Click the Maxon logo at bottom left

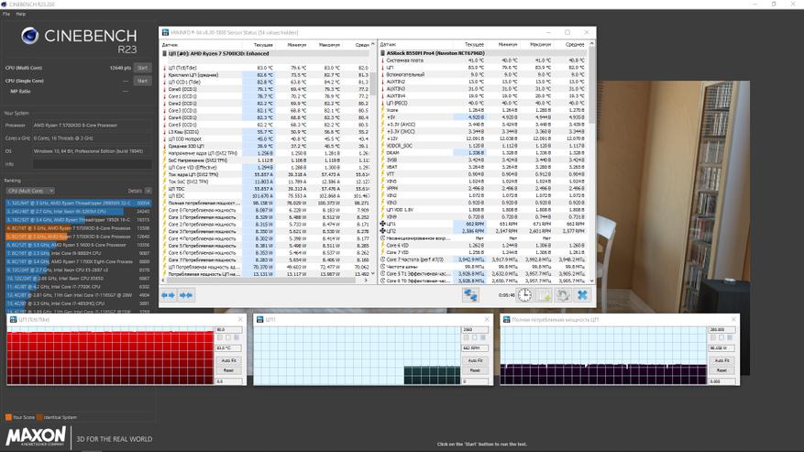[37, 436]
